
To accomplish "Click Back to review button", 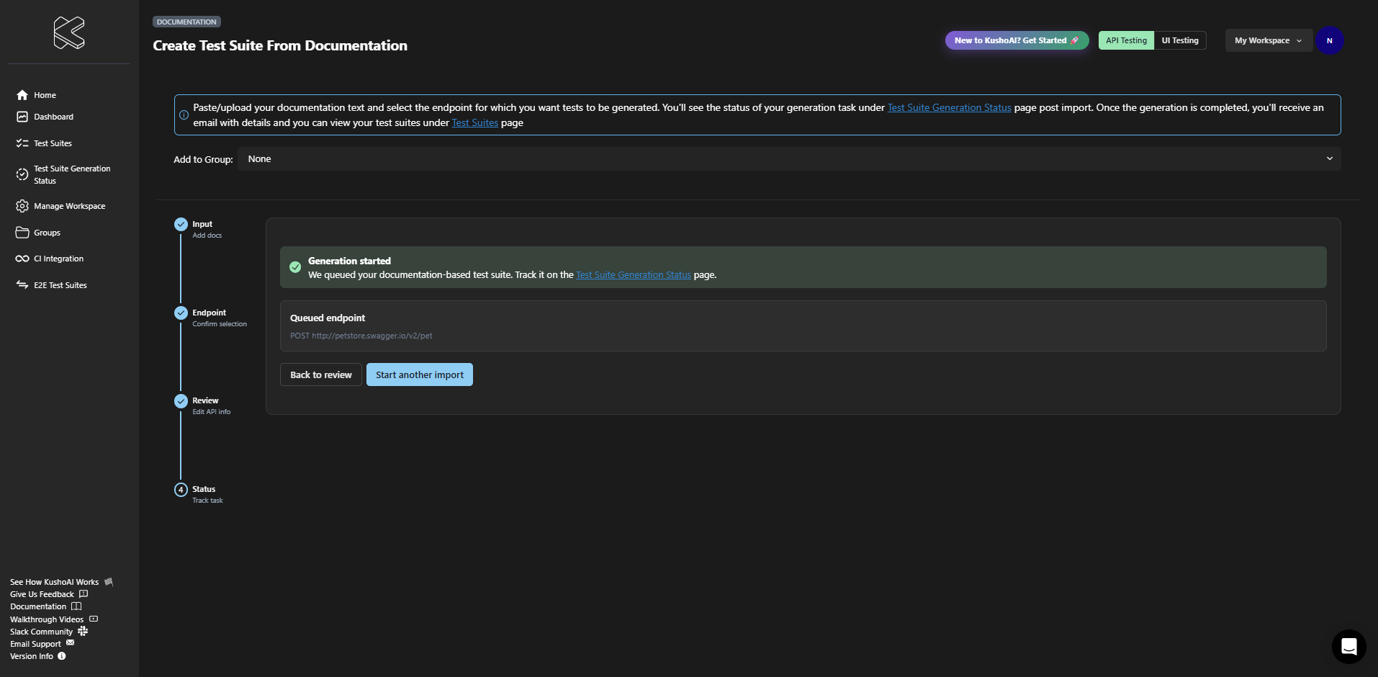I will click(x=321, y=375).
